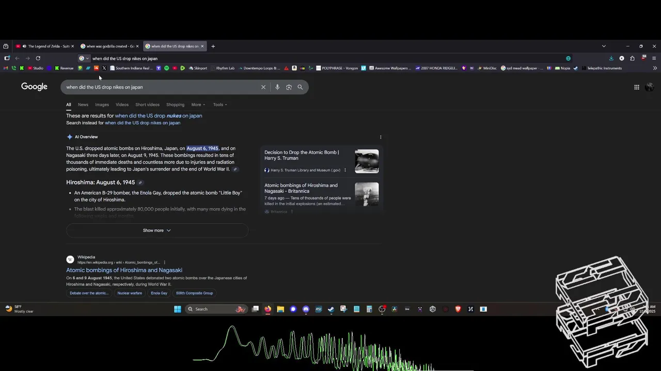
Task: Open the list-all-tabs chevron
Action: tap(604, 46)
